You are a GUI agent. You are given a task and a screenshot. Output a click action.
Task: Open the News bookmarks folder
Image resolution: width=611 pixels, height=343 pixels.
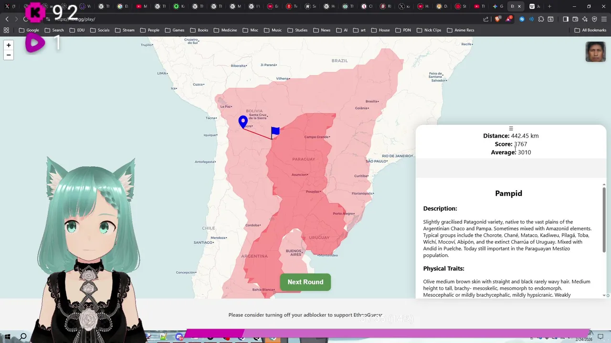click(x=321, y=30)
